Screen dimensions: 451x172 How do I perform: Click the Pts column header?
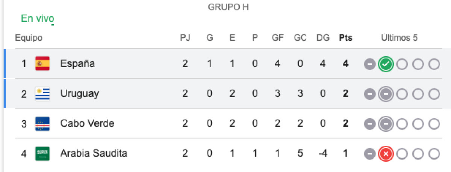pos(346,38)
